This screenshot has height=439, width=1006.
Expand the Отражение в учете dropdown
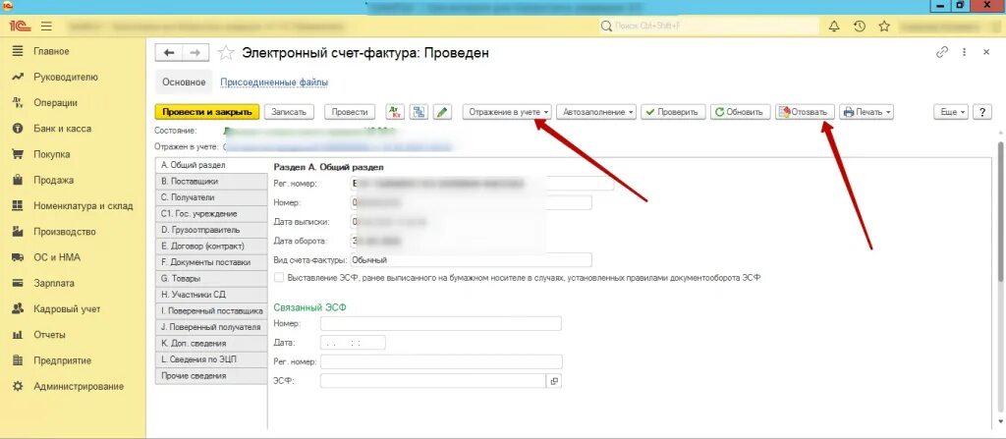point(508,112)
